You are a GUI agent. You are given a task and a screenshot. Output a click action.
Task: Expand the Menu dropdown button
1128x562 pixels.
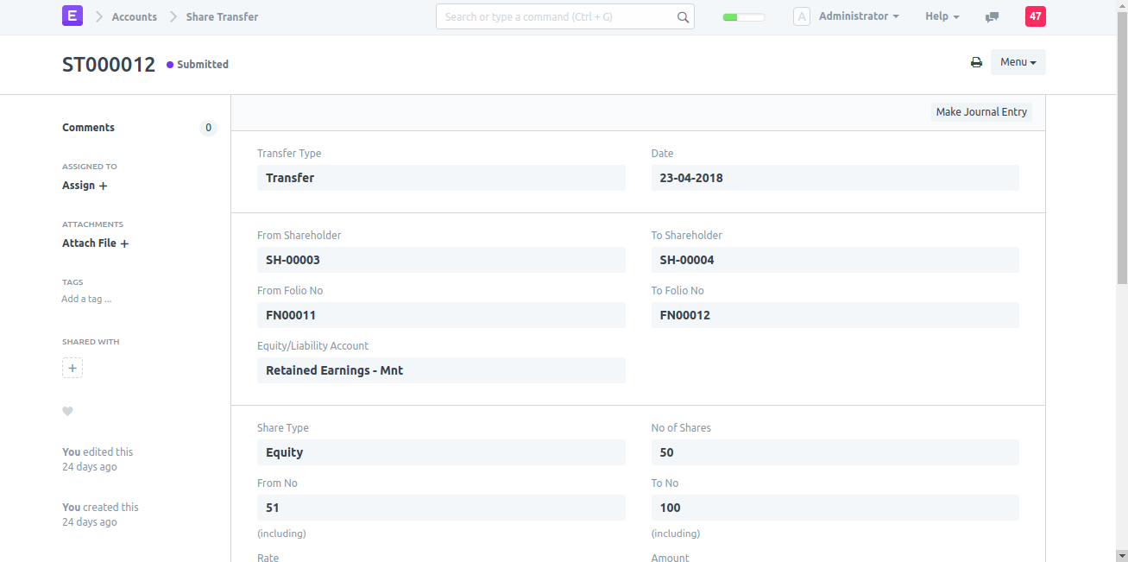pos(1018,62)
